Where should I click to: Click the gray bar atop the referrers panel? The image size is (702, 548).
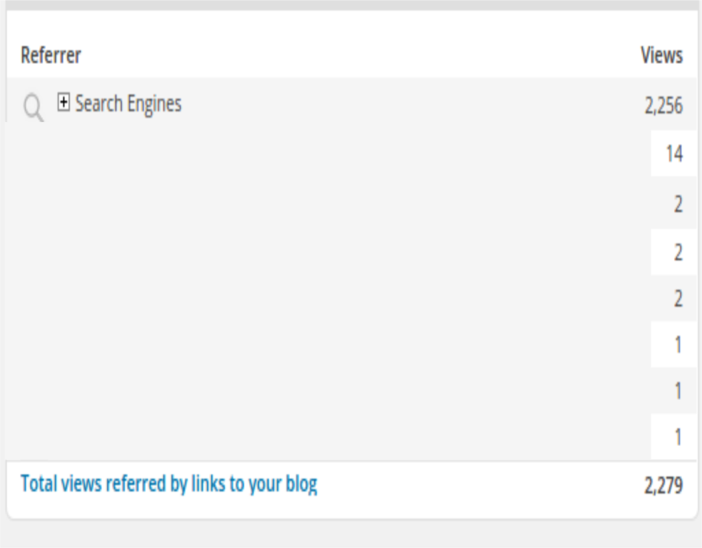[x=351, y=5]
